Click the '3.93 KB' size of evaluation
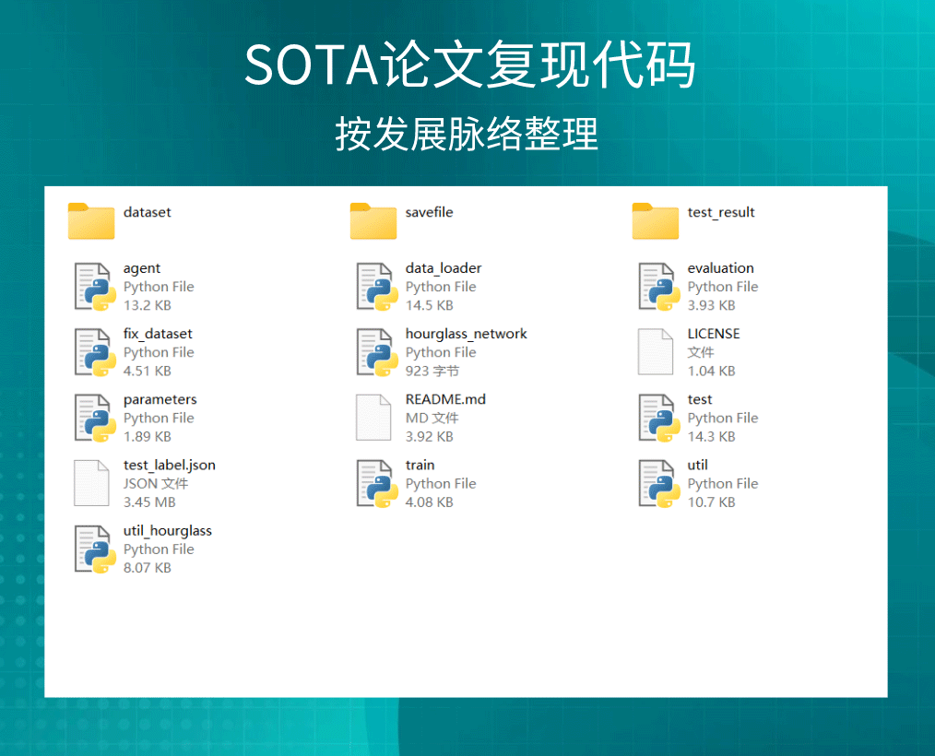Screen dimensions: 935x756 tap(711, 305)
